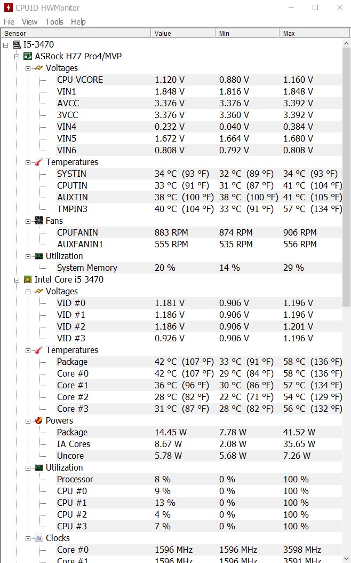
Task: Select the 3VCC voltage row
Action: click(x=199, y=115)
